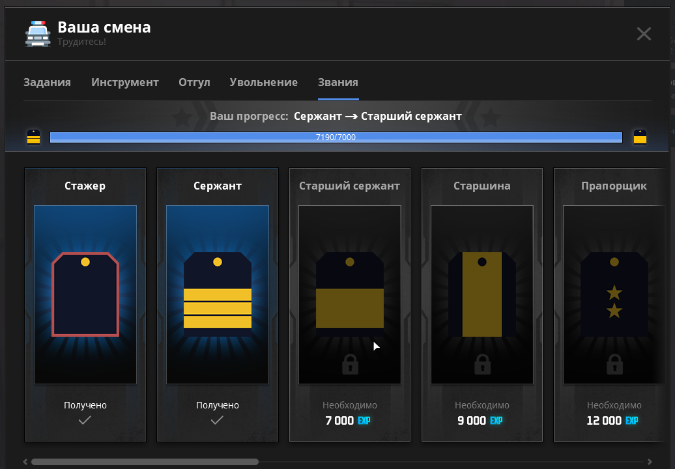Click the horizontal scrollbar under rank cards
The width and height of the screenshot is (675, 469).
[x=145, y=462]
